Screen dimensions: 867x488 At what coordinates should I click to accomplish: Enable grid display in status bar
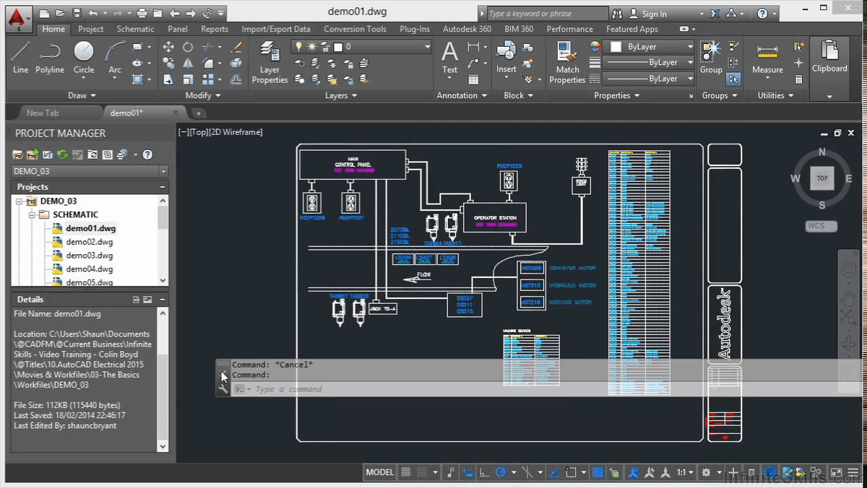click(405, 472)
